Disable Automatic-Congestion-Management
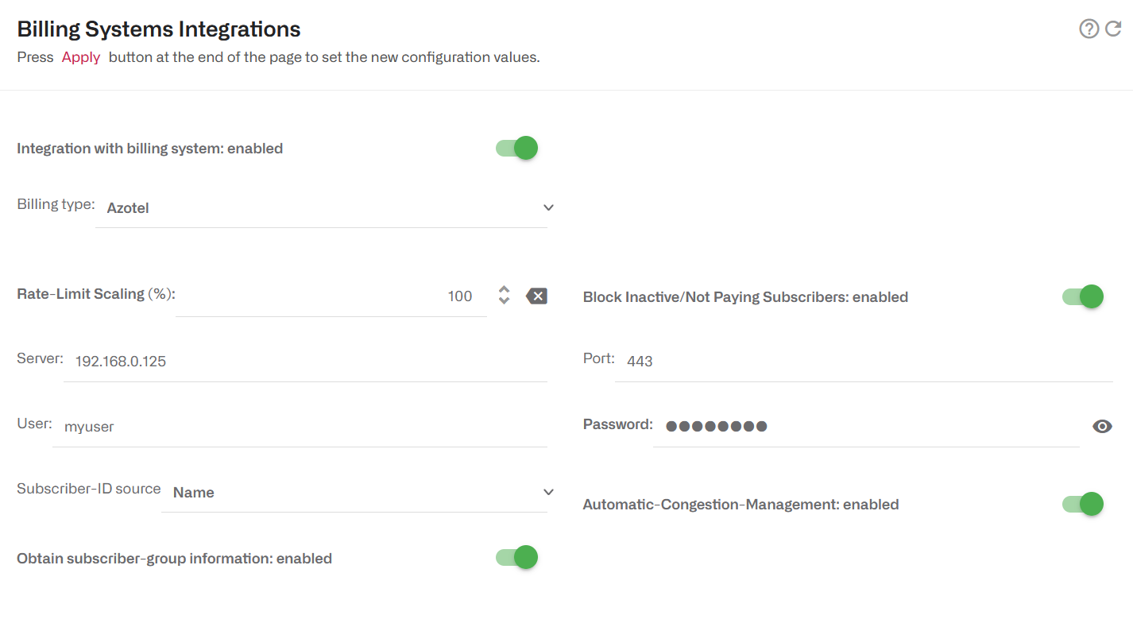The height and width of the screenshot is (627, 1133). click(1082, 504)
